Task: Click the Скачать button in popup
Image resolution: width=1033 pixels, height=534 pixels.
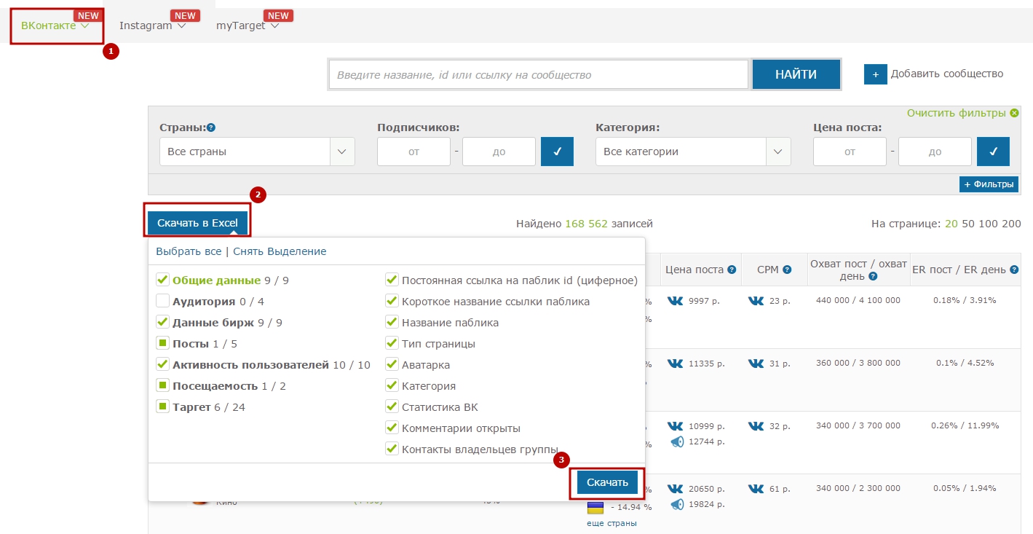Action: [x=607, y=482]
